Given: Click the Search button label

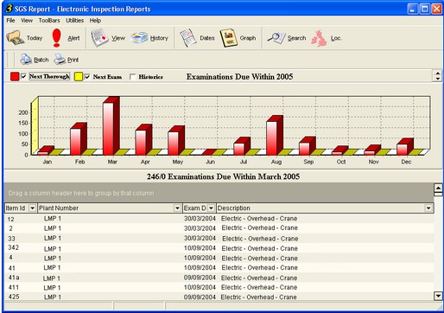Looking at the screenshot, I should coord(296,38).
